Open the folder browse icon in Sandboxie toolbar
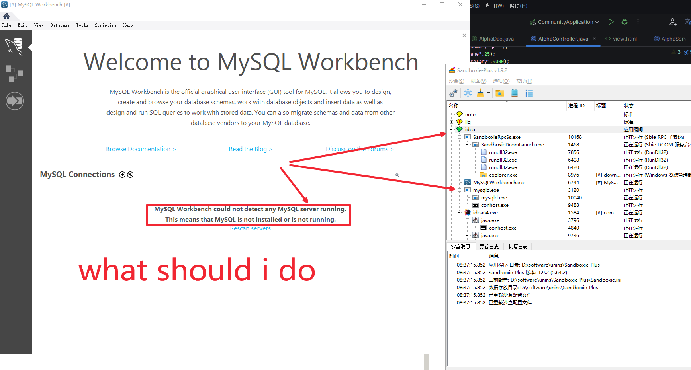691x370 pixels. point(499,93)
